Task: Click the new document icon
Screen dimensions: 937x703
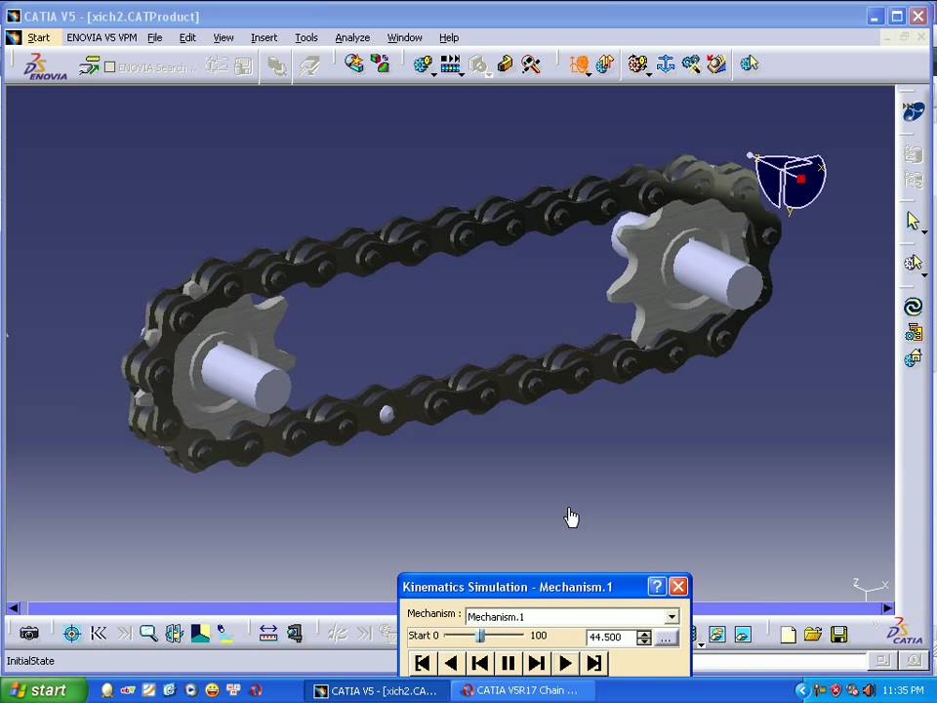Action: coord(789,635)
